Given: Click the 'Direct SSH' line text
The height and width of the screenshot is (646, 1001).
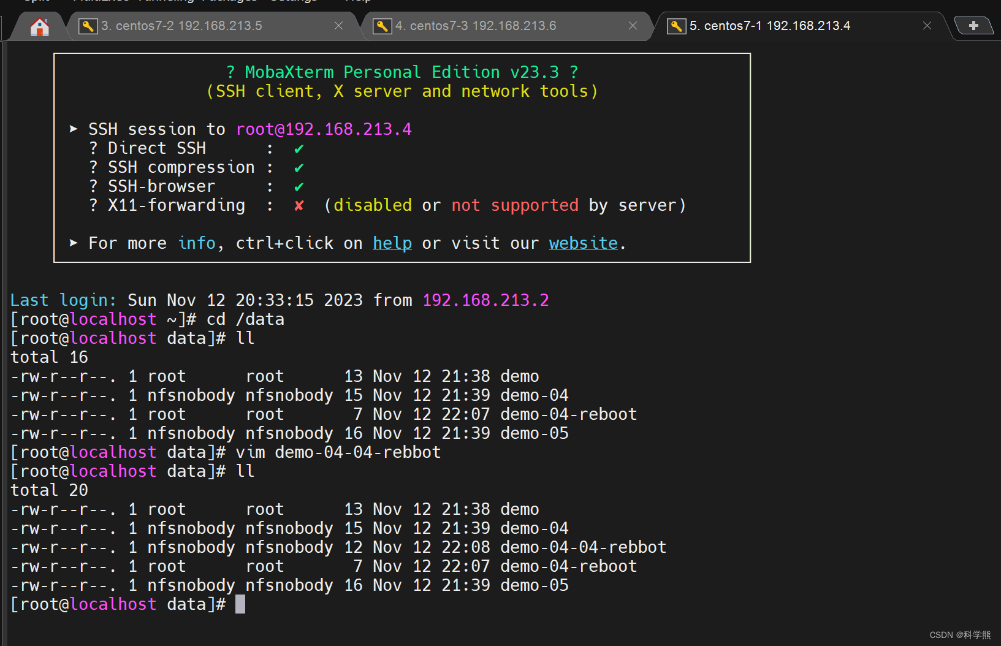Looking at the screenshot, I should (x=157, y=148).
